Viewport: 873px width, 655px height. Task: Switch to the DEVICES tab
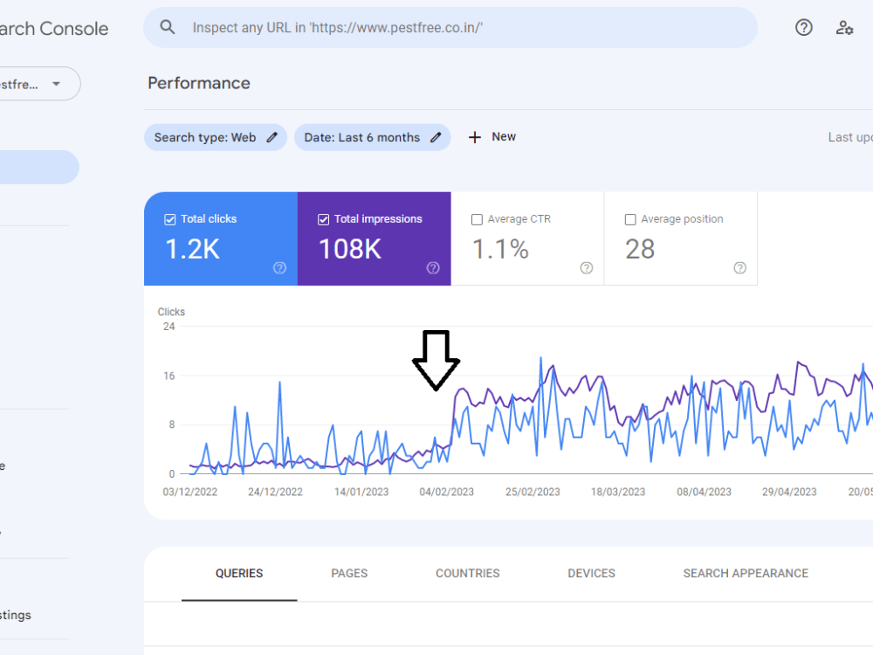pyautogui.click(x=591, y=573)
